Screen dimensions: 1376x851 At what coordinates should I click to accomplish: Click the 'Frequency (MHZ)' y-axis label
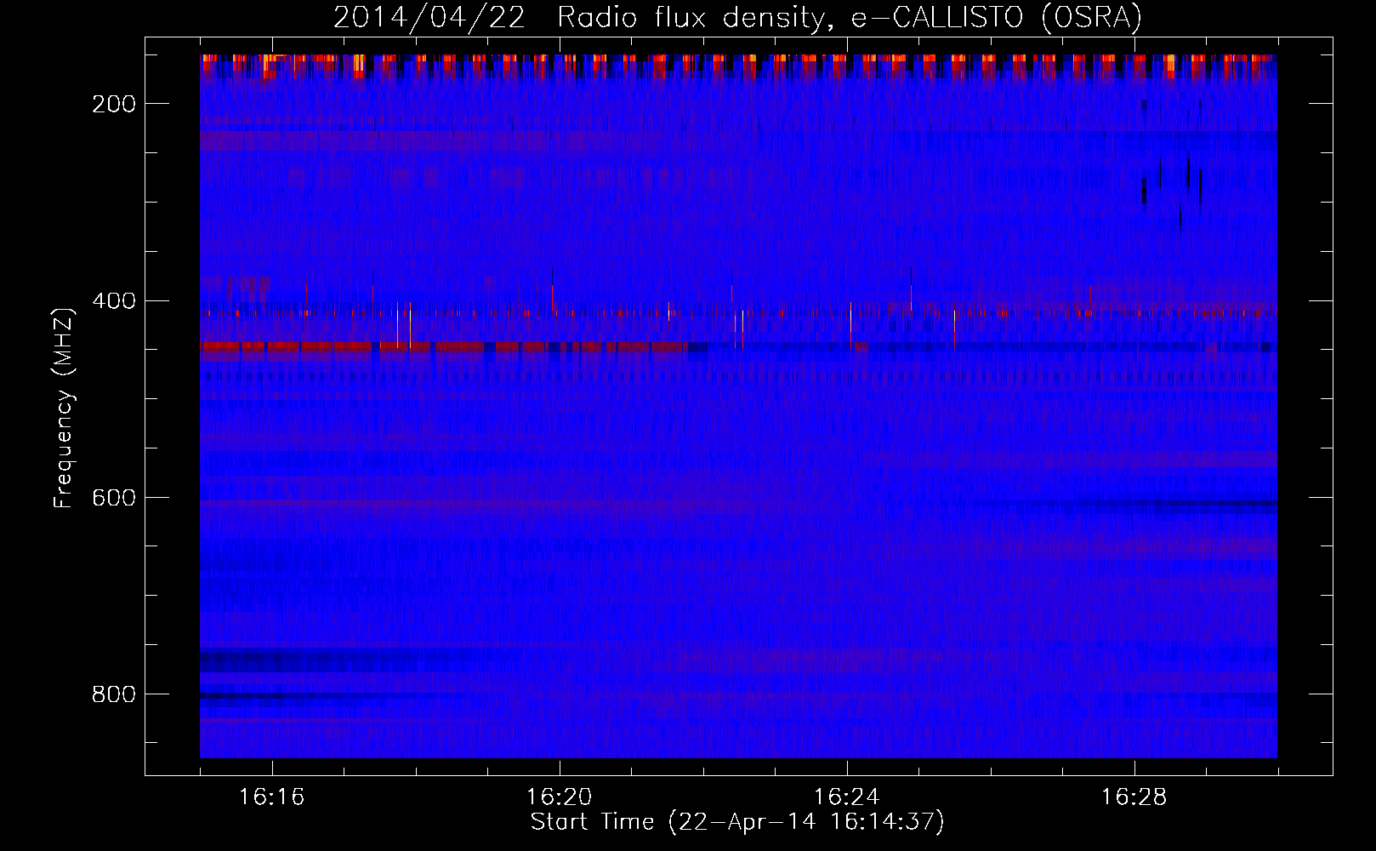(64, 408)
